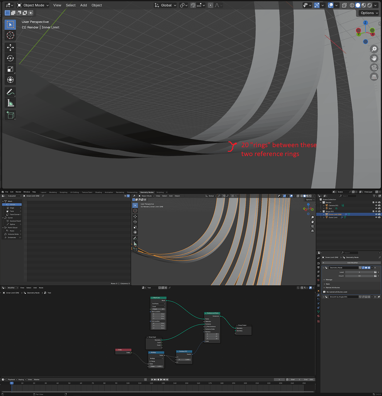Switch perspective/orthographic grid icon in top viewport
382x396 pixels.
coord(374,77)
